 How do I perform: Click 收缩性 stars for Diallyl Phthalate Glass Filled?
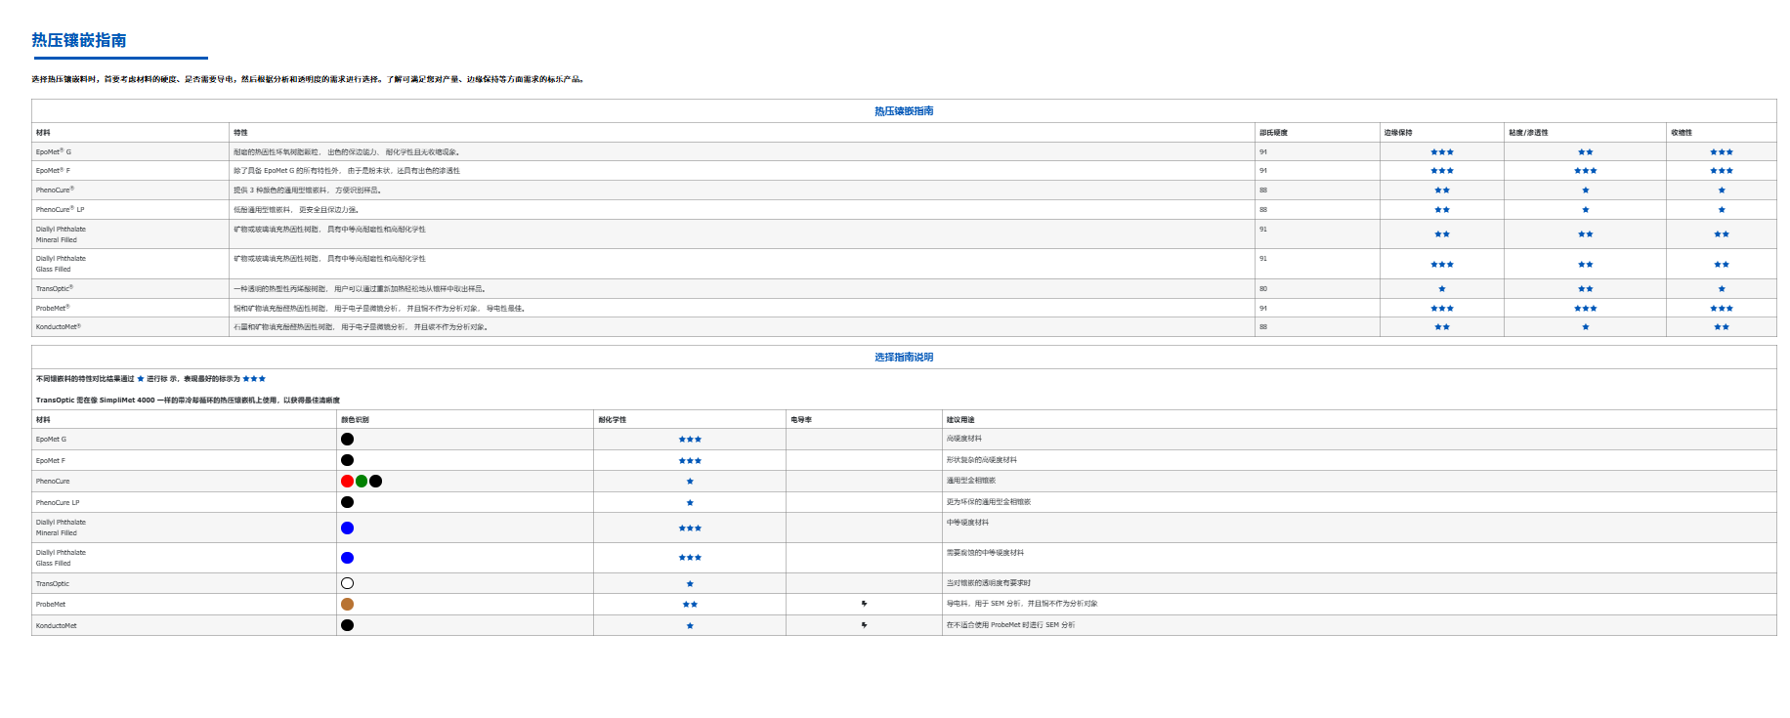pos(1722,265)
